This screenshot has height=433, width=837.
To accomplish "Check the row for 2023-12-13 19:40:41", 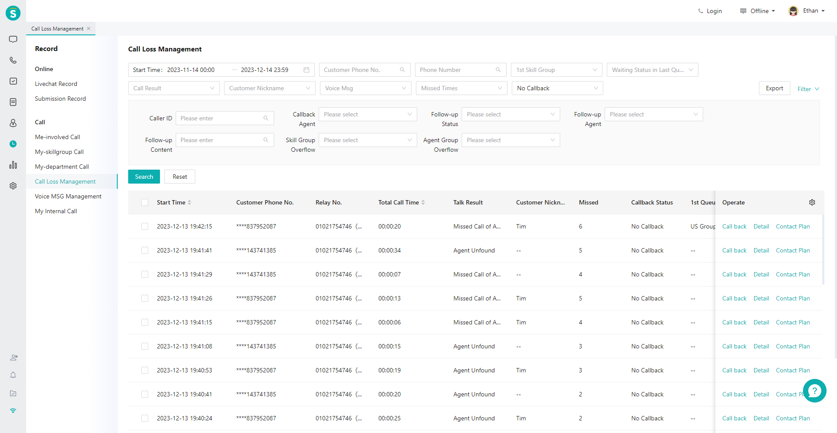I will point(145,394).
